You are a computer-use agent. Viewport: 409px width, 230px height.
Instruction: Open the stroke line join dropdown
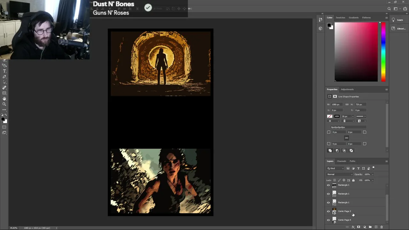361,121
